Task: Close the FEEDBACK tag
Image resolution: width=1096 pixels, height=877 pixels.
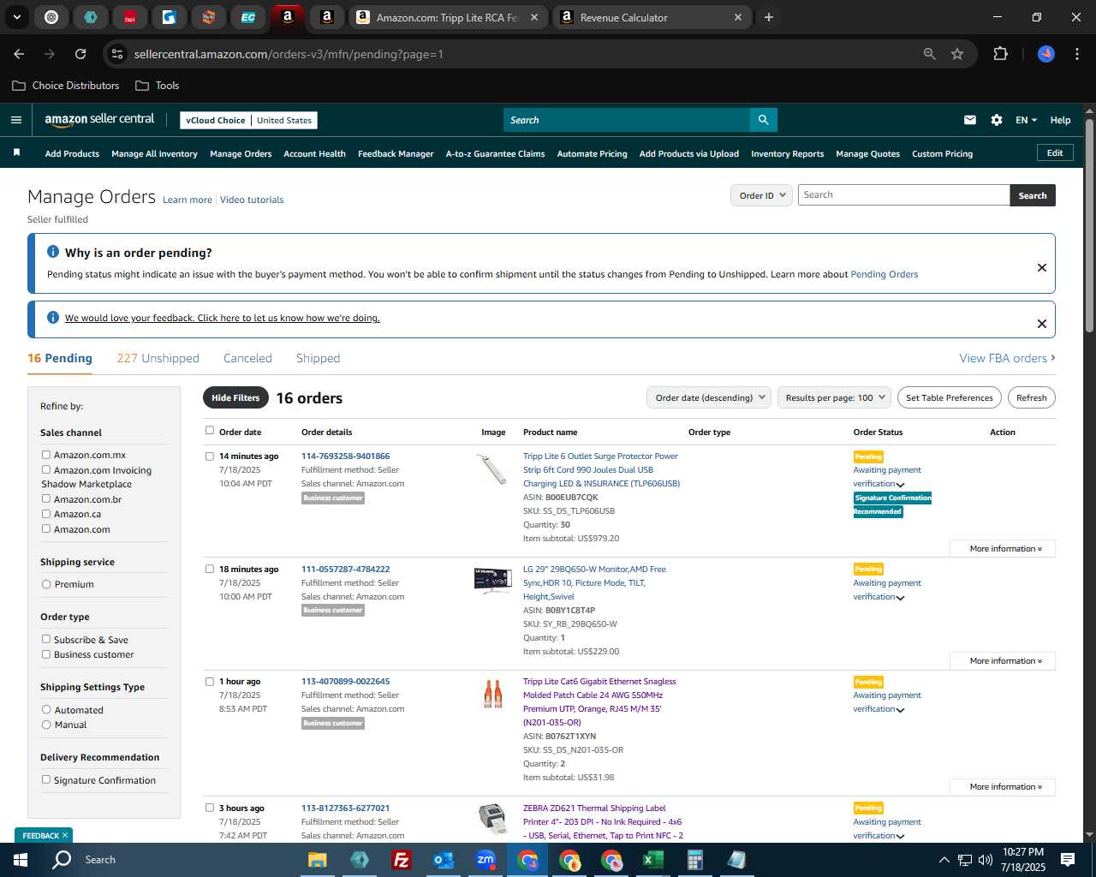Action: click(65, 835)
